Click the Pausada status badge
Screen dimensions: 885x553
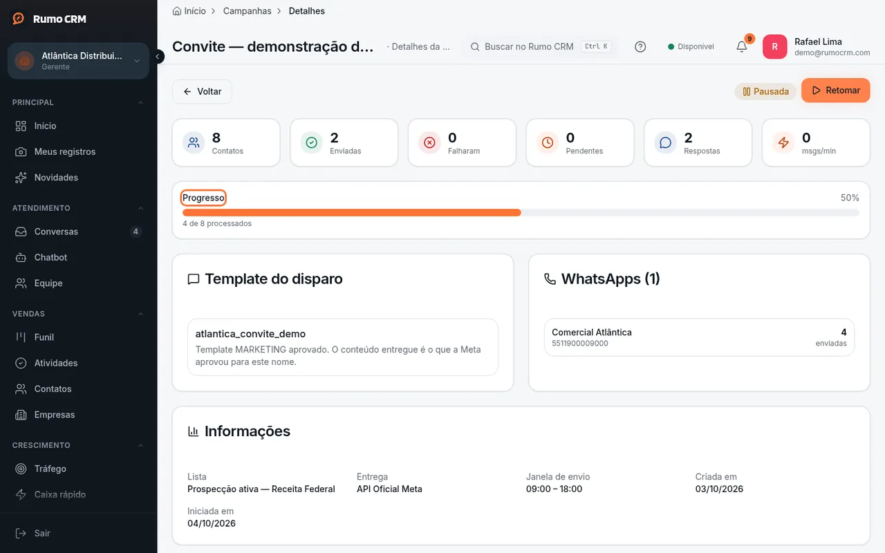765,91
